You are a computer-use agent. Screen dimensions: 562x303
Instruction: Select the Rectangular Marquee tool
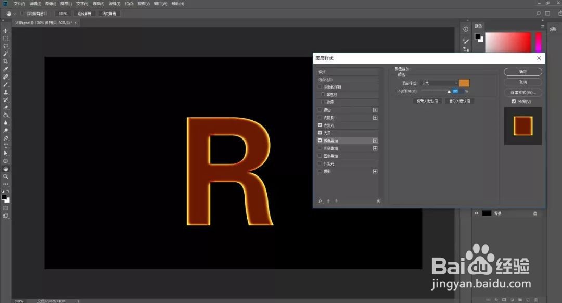[5, 39]
